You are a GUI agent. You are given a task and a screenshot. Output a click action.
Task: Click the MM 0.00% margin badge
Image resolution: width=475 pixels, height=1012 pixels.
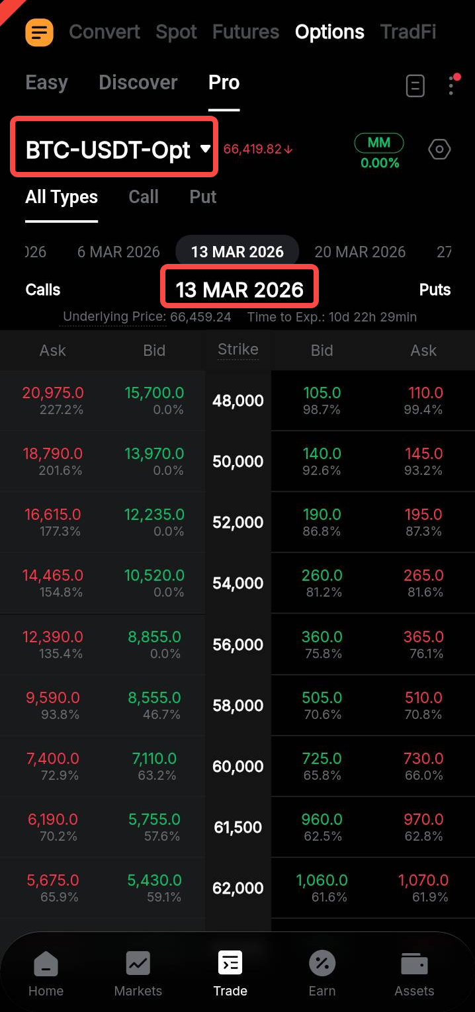pos(379,151)
